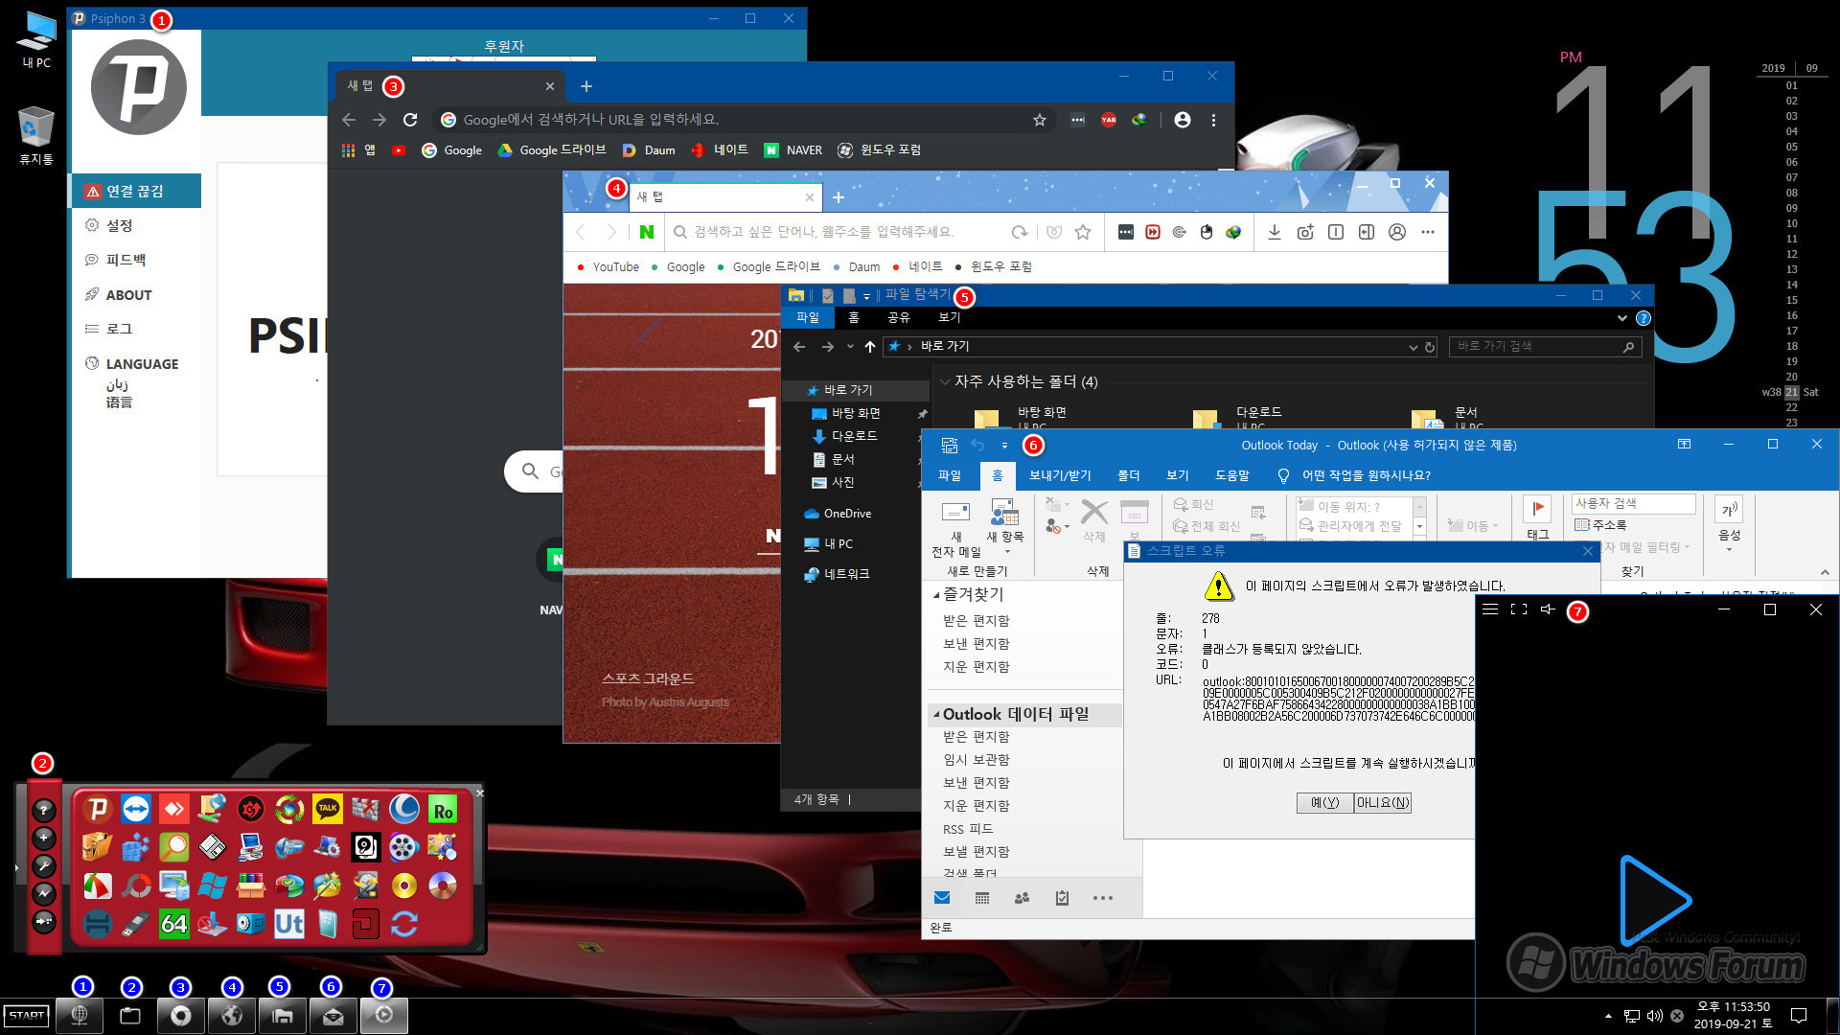This screenshot has width=1840, height=1035.
Task: Switch to Outlook calendar view icon
Action: (982, 898)
